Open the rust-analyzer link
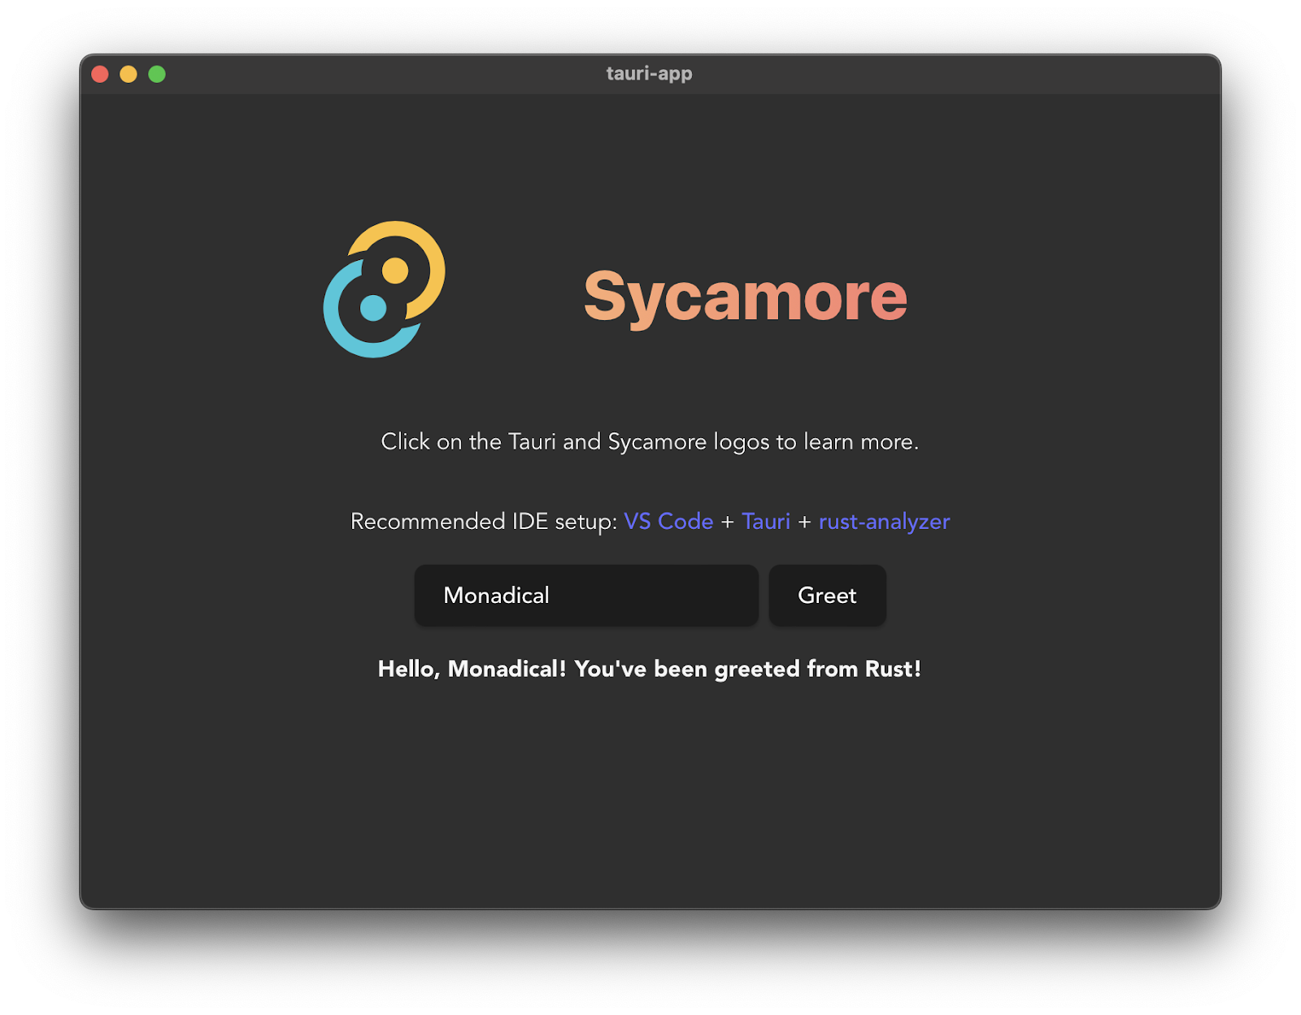Image resolution: width=1301 pixels, height=1015 pixels. click(884, 522)
